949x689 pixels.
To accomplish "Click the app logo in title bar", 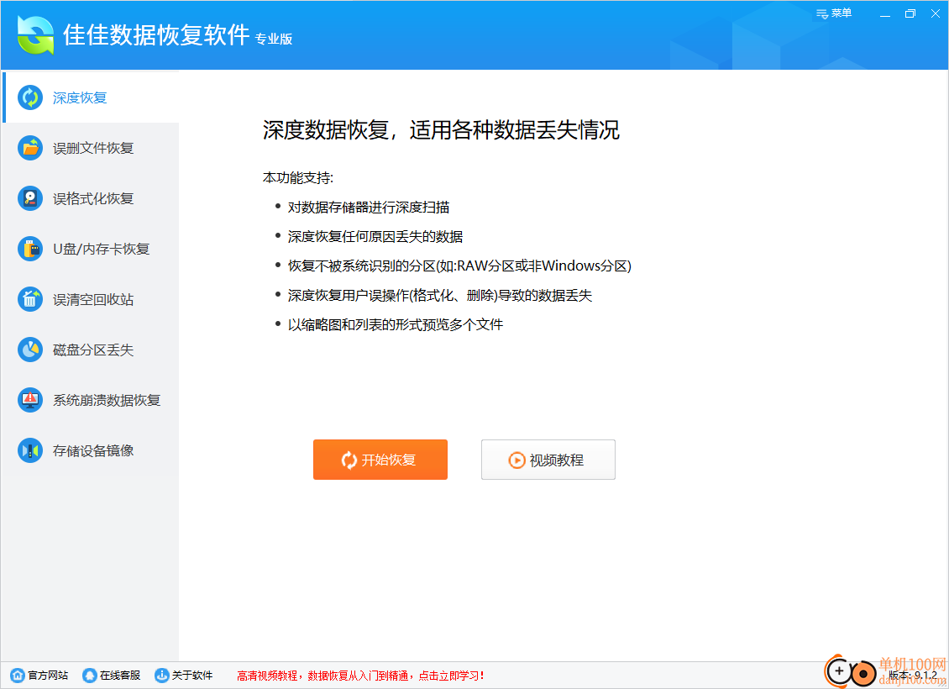I will pyautogui.click(x=36, y=35).
